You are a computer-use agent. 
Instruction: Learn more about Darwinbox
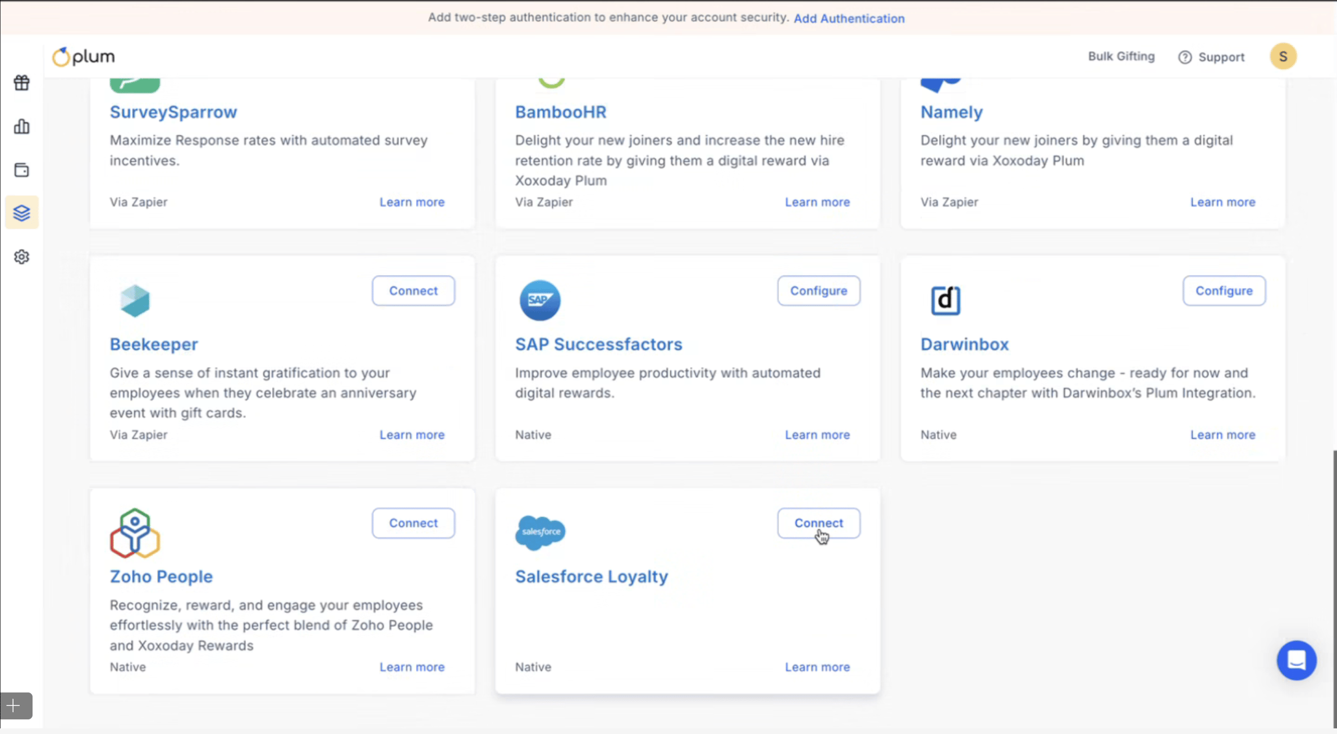click(x=1223, y=435)
